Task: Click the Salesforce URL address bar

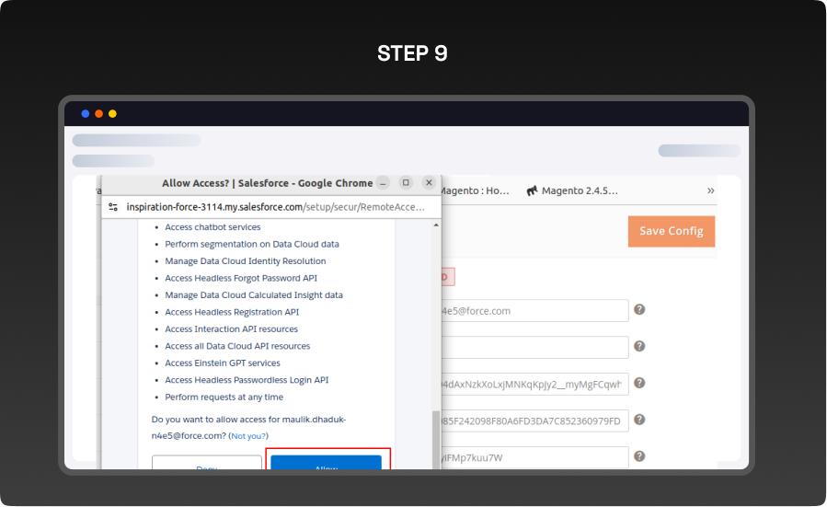Action: (275, 207)
